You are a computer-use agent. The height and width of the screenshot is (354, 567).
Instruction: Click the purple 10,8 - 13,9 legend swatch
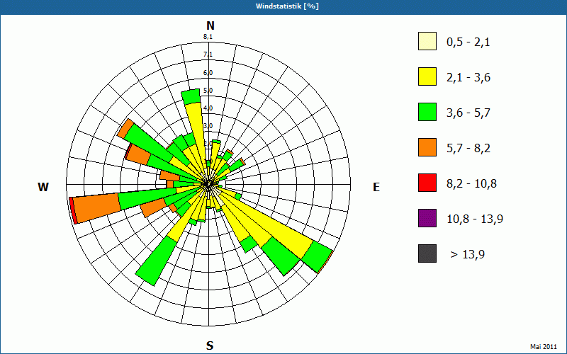click(x=427, y=218)
